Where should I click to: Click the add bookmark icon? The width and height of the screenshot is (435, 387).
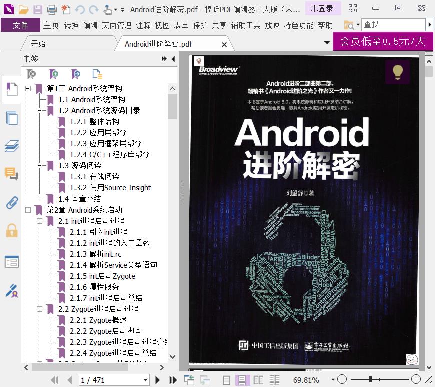click(54, 74)
